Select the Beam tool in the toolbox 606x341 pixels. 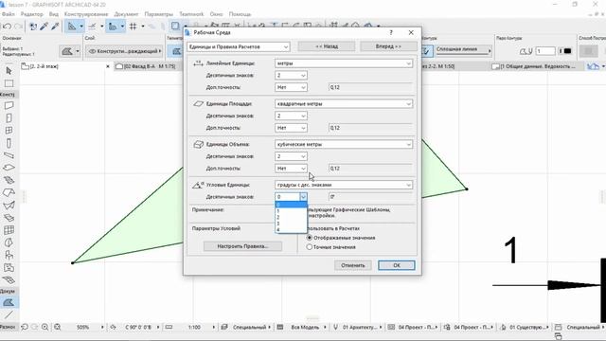coord(9,155)
